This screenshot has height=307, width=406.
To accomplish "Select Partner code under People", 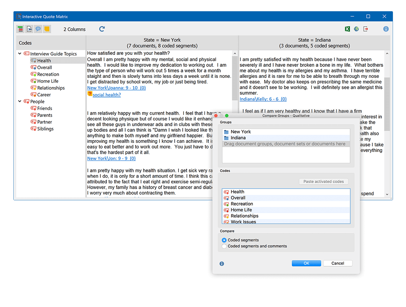I will (44, 122).
